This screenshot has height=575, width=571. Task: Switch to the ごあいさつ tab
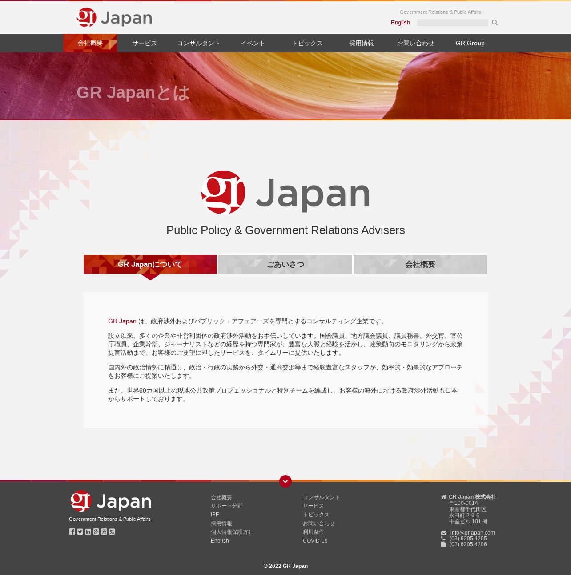pos(285,265)
